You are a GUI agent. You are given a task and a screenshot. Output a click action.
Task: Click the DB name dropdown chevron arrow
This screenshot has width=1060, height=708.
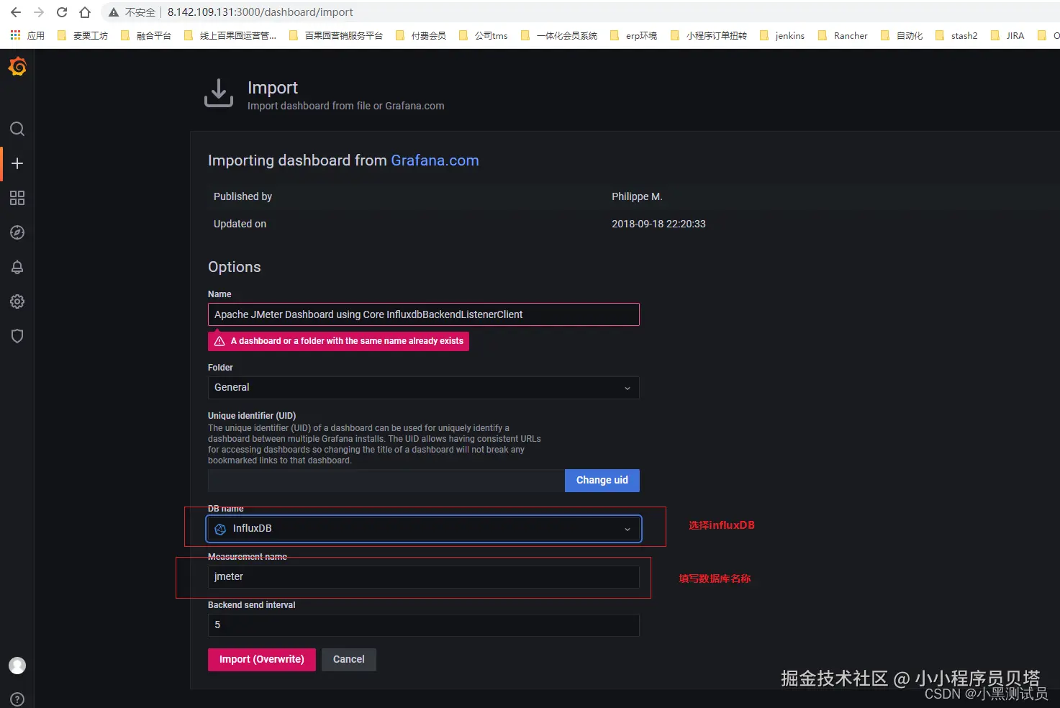click(627, 529)
